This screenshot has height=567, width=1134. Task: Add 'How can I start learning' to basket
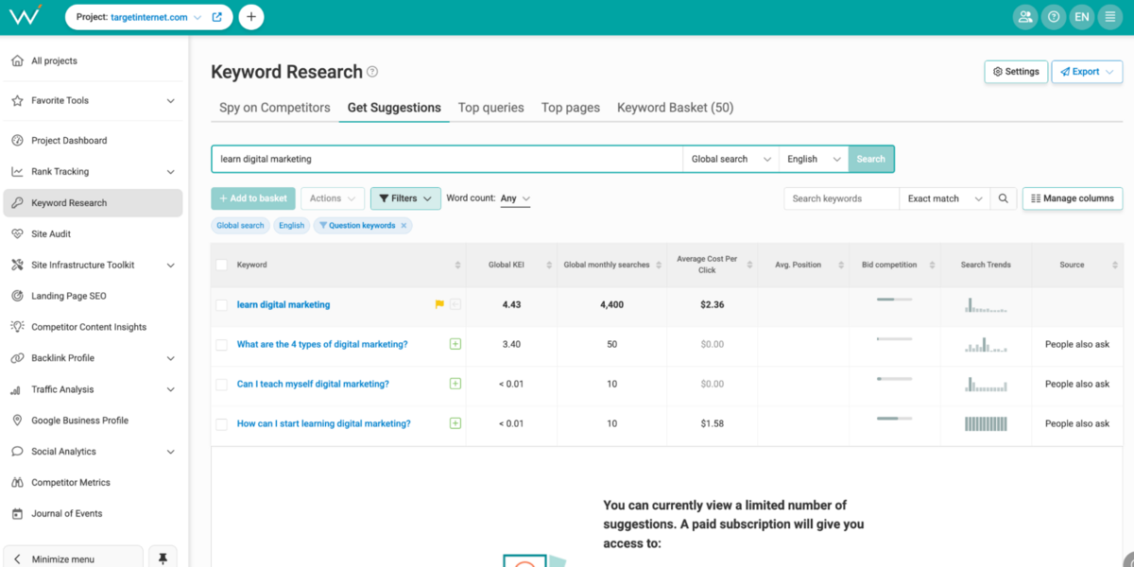pyautogui.click(x=455, y=423)
